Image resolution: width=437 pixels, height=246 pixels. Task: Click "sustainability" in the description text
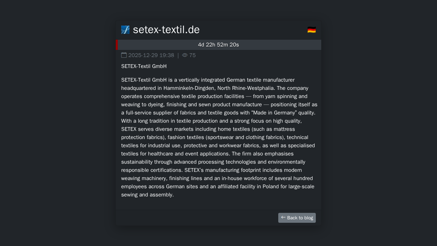pos(139,162)
